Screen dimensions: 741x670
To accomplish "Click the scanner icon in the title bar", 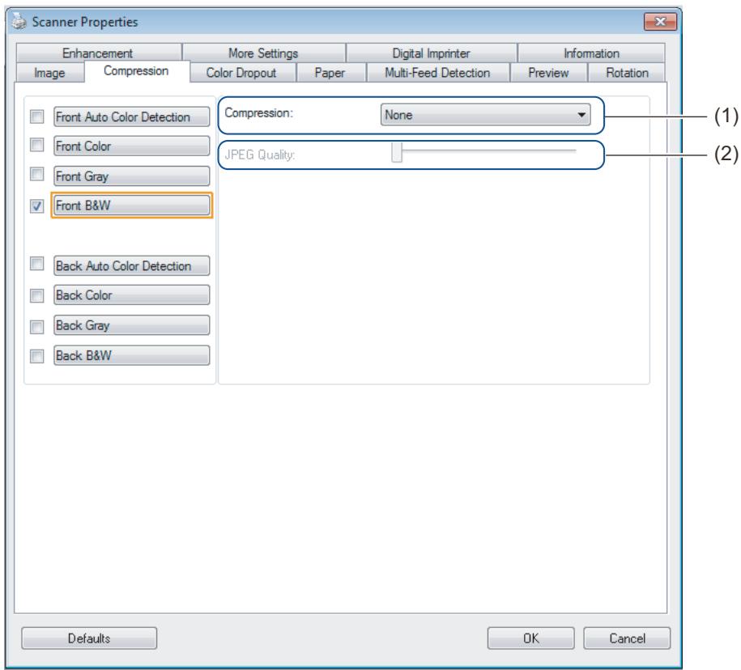I will [x=19, y=21].
